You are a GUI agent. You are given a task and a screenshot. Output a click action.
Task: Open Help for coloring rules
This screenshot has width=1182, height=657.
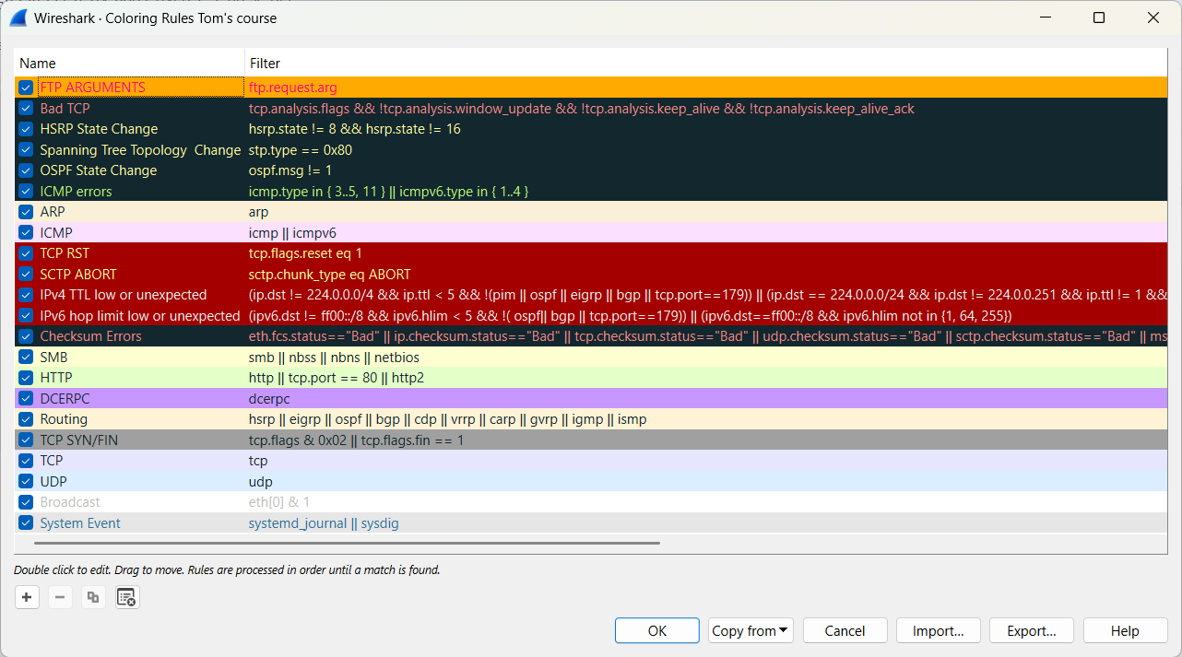[x=1125, y=631]
